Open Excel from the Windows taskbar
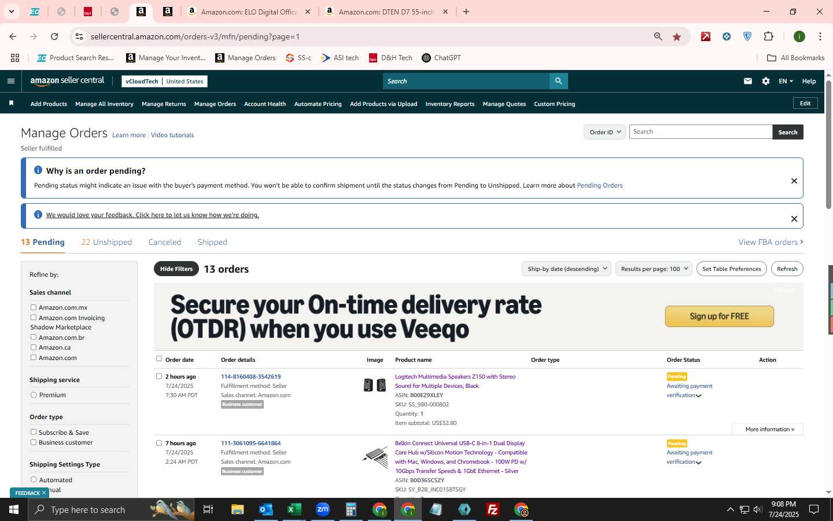This screenshot has height=521, width=833. point(294,509)
